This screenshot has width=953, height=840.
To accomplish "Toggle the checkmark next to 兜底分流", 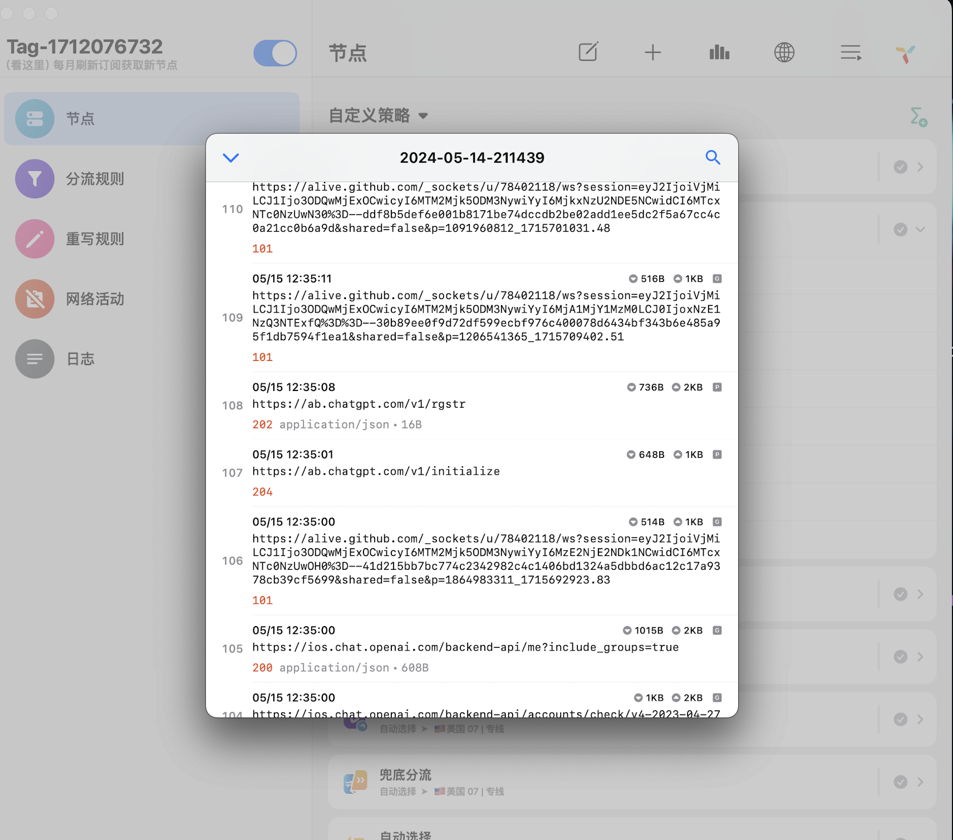I will coord(900,782).
